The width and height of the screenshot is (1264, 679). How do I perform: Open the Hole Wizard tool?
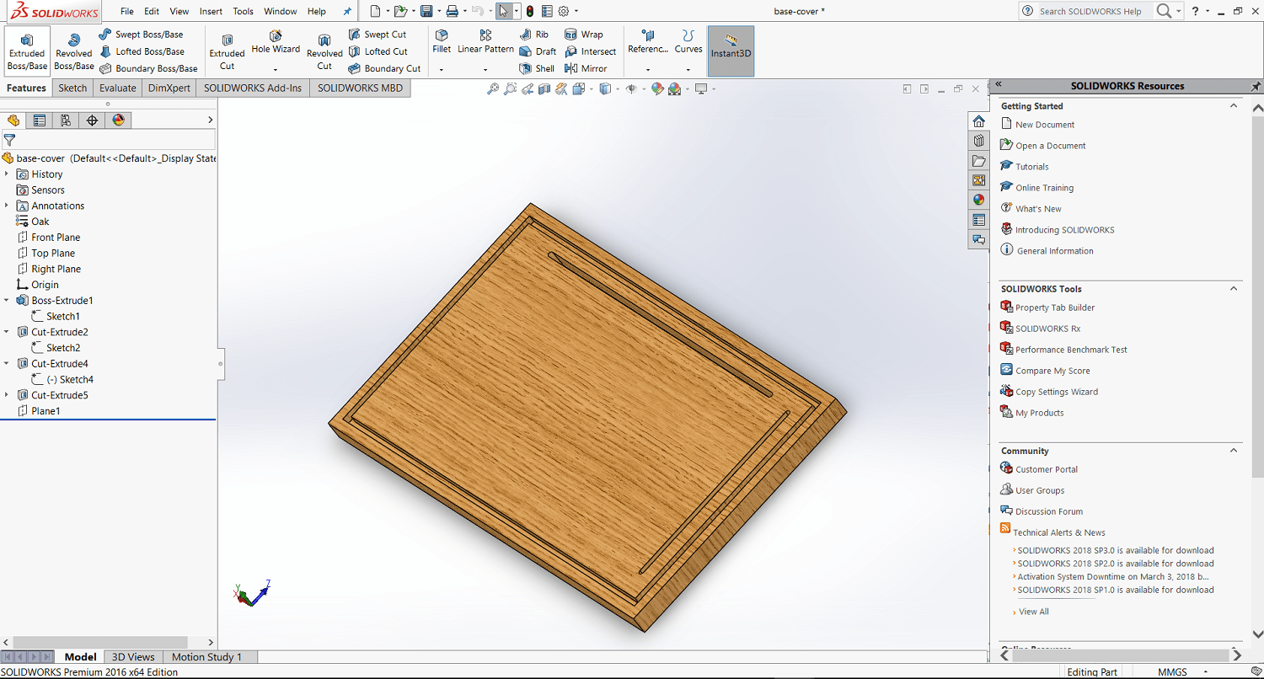tap(276, 43)
